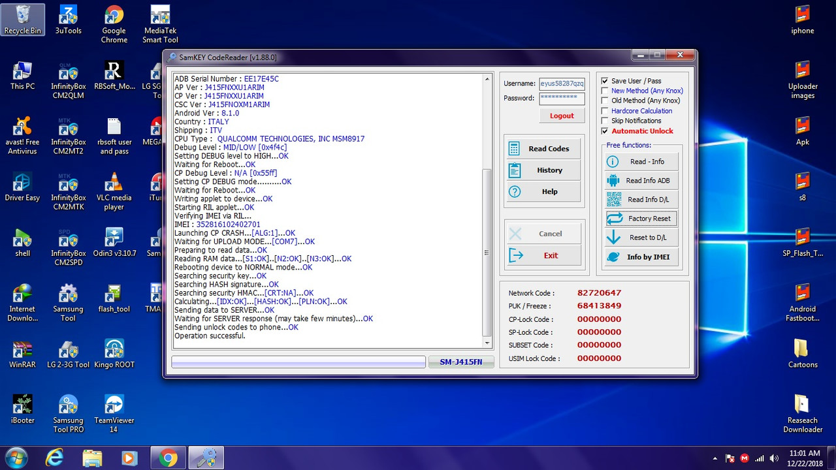Select the Samsung Tool desktop icon

coord(69,303)
